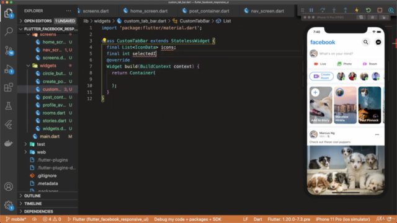Tap the simulator messenger icon
397x223 pixels.
click(378, 42)
